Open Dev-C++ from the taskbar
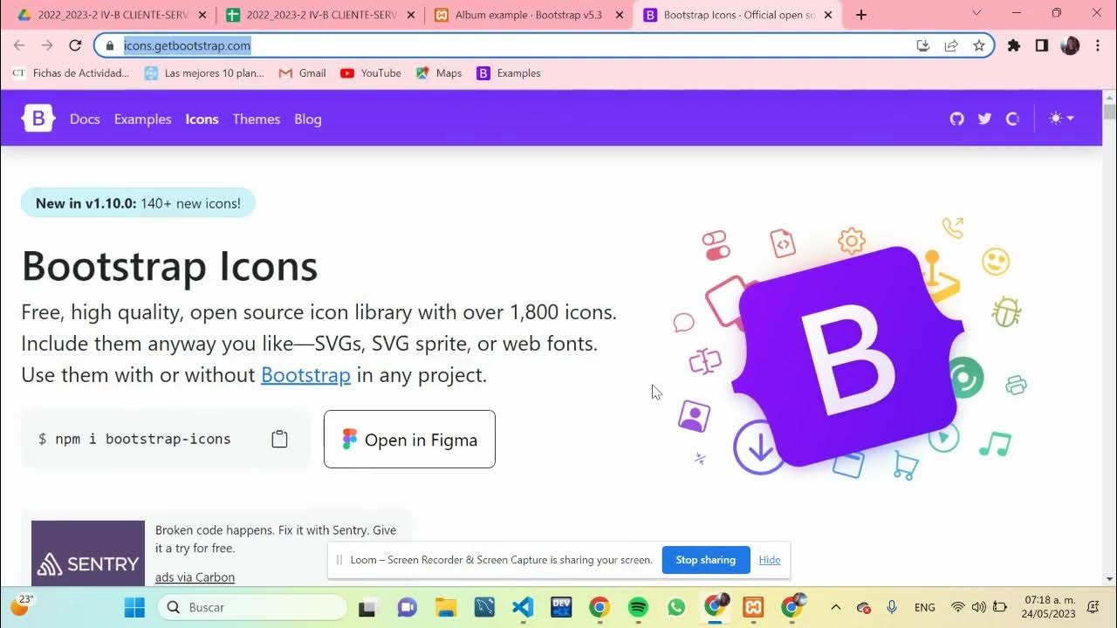Image resolution: width=1117 pixels, height=628 pixels. pos(561,607)
